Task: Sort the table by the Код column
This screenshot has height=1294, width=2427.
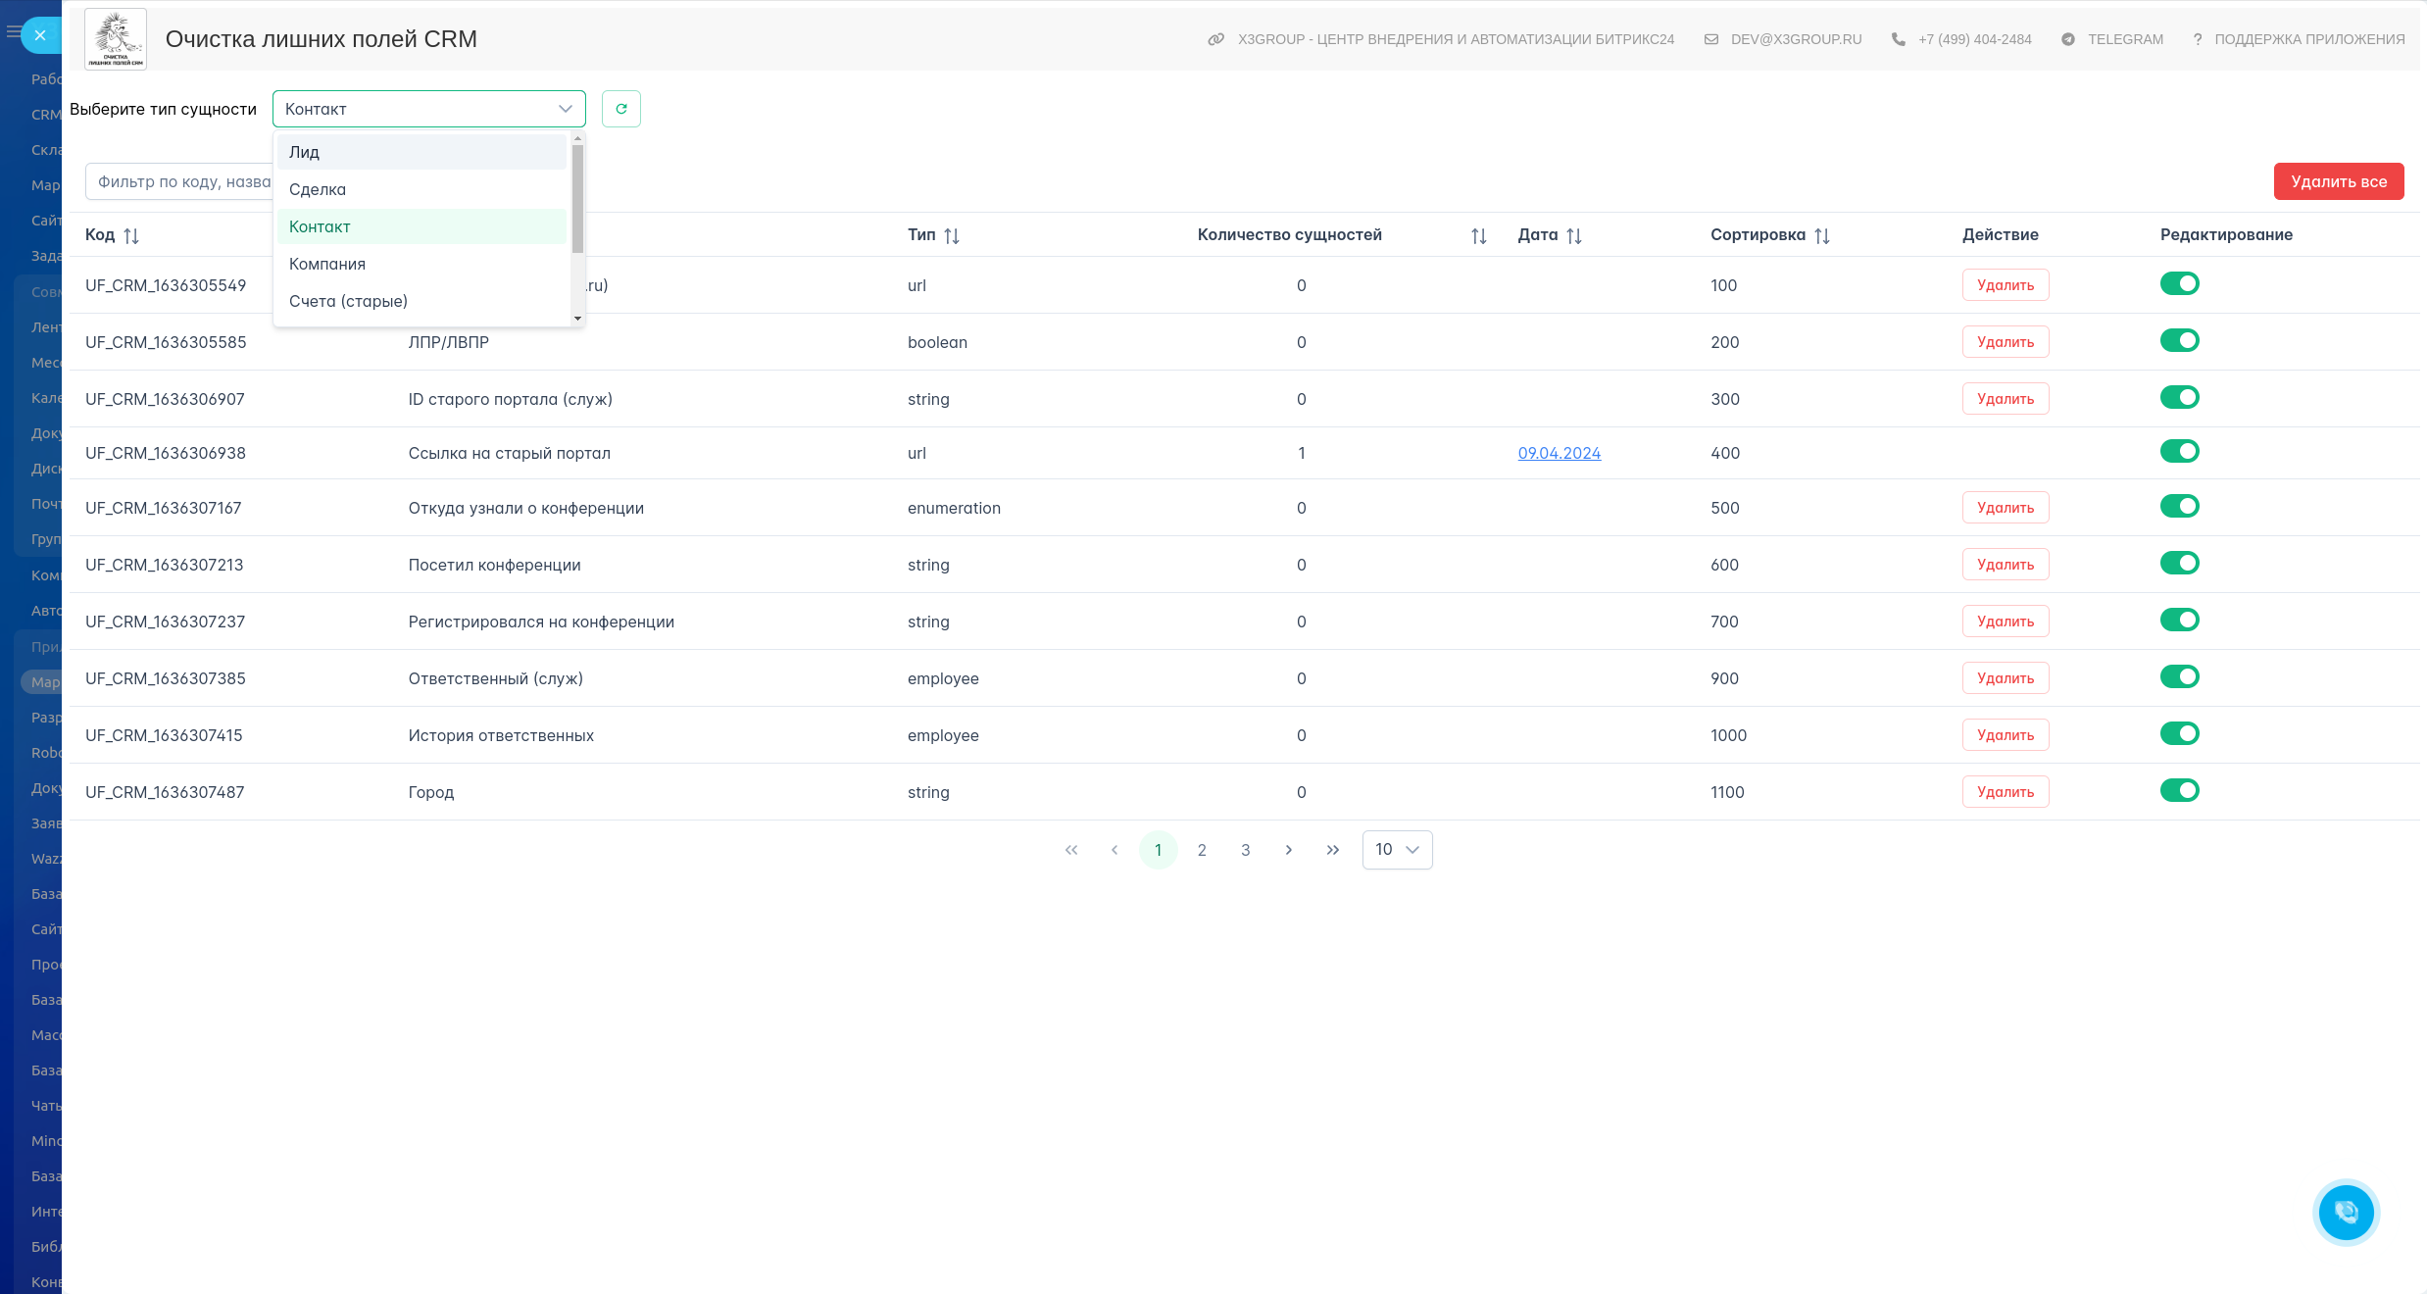Action: click(x=131, y=235)
